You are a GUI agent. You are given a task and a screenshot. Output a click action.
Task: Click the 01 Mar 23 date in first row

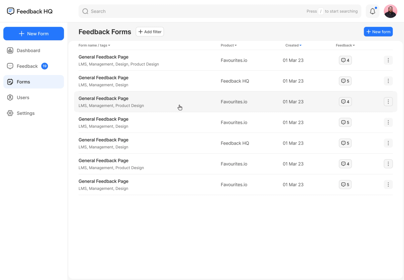[293, 60]
